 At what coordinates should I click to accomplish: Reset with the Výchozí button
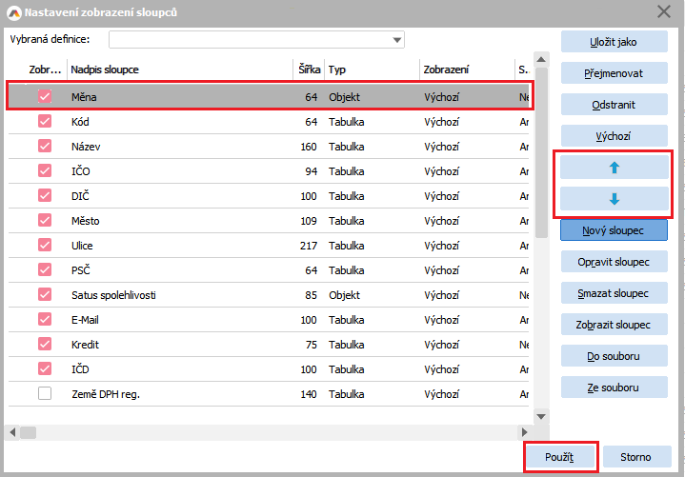click(614, 136)
